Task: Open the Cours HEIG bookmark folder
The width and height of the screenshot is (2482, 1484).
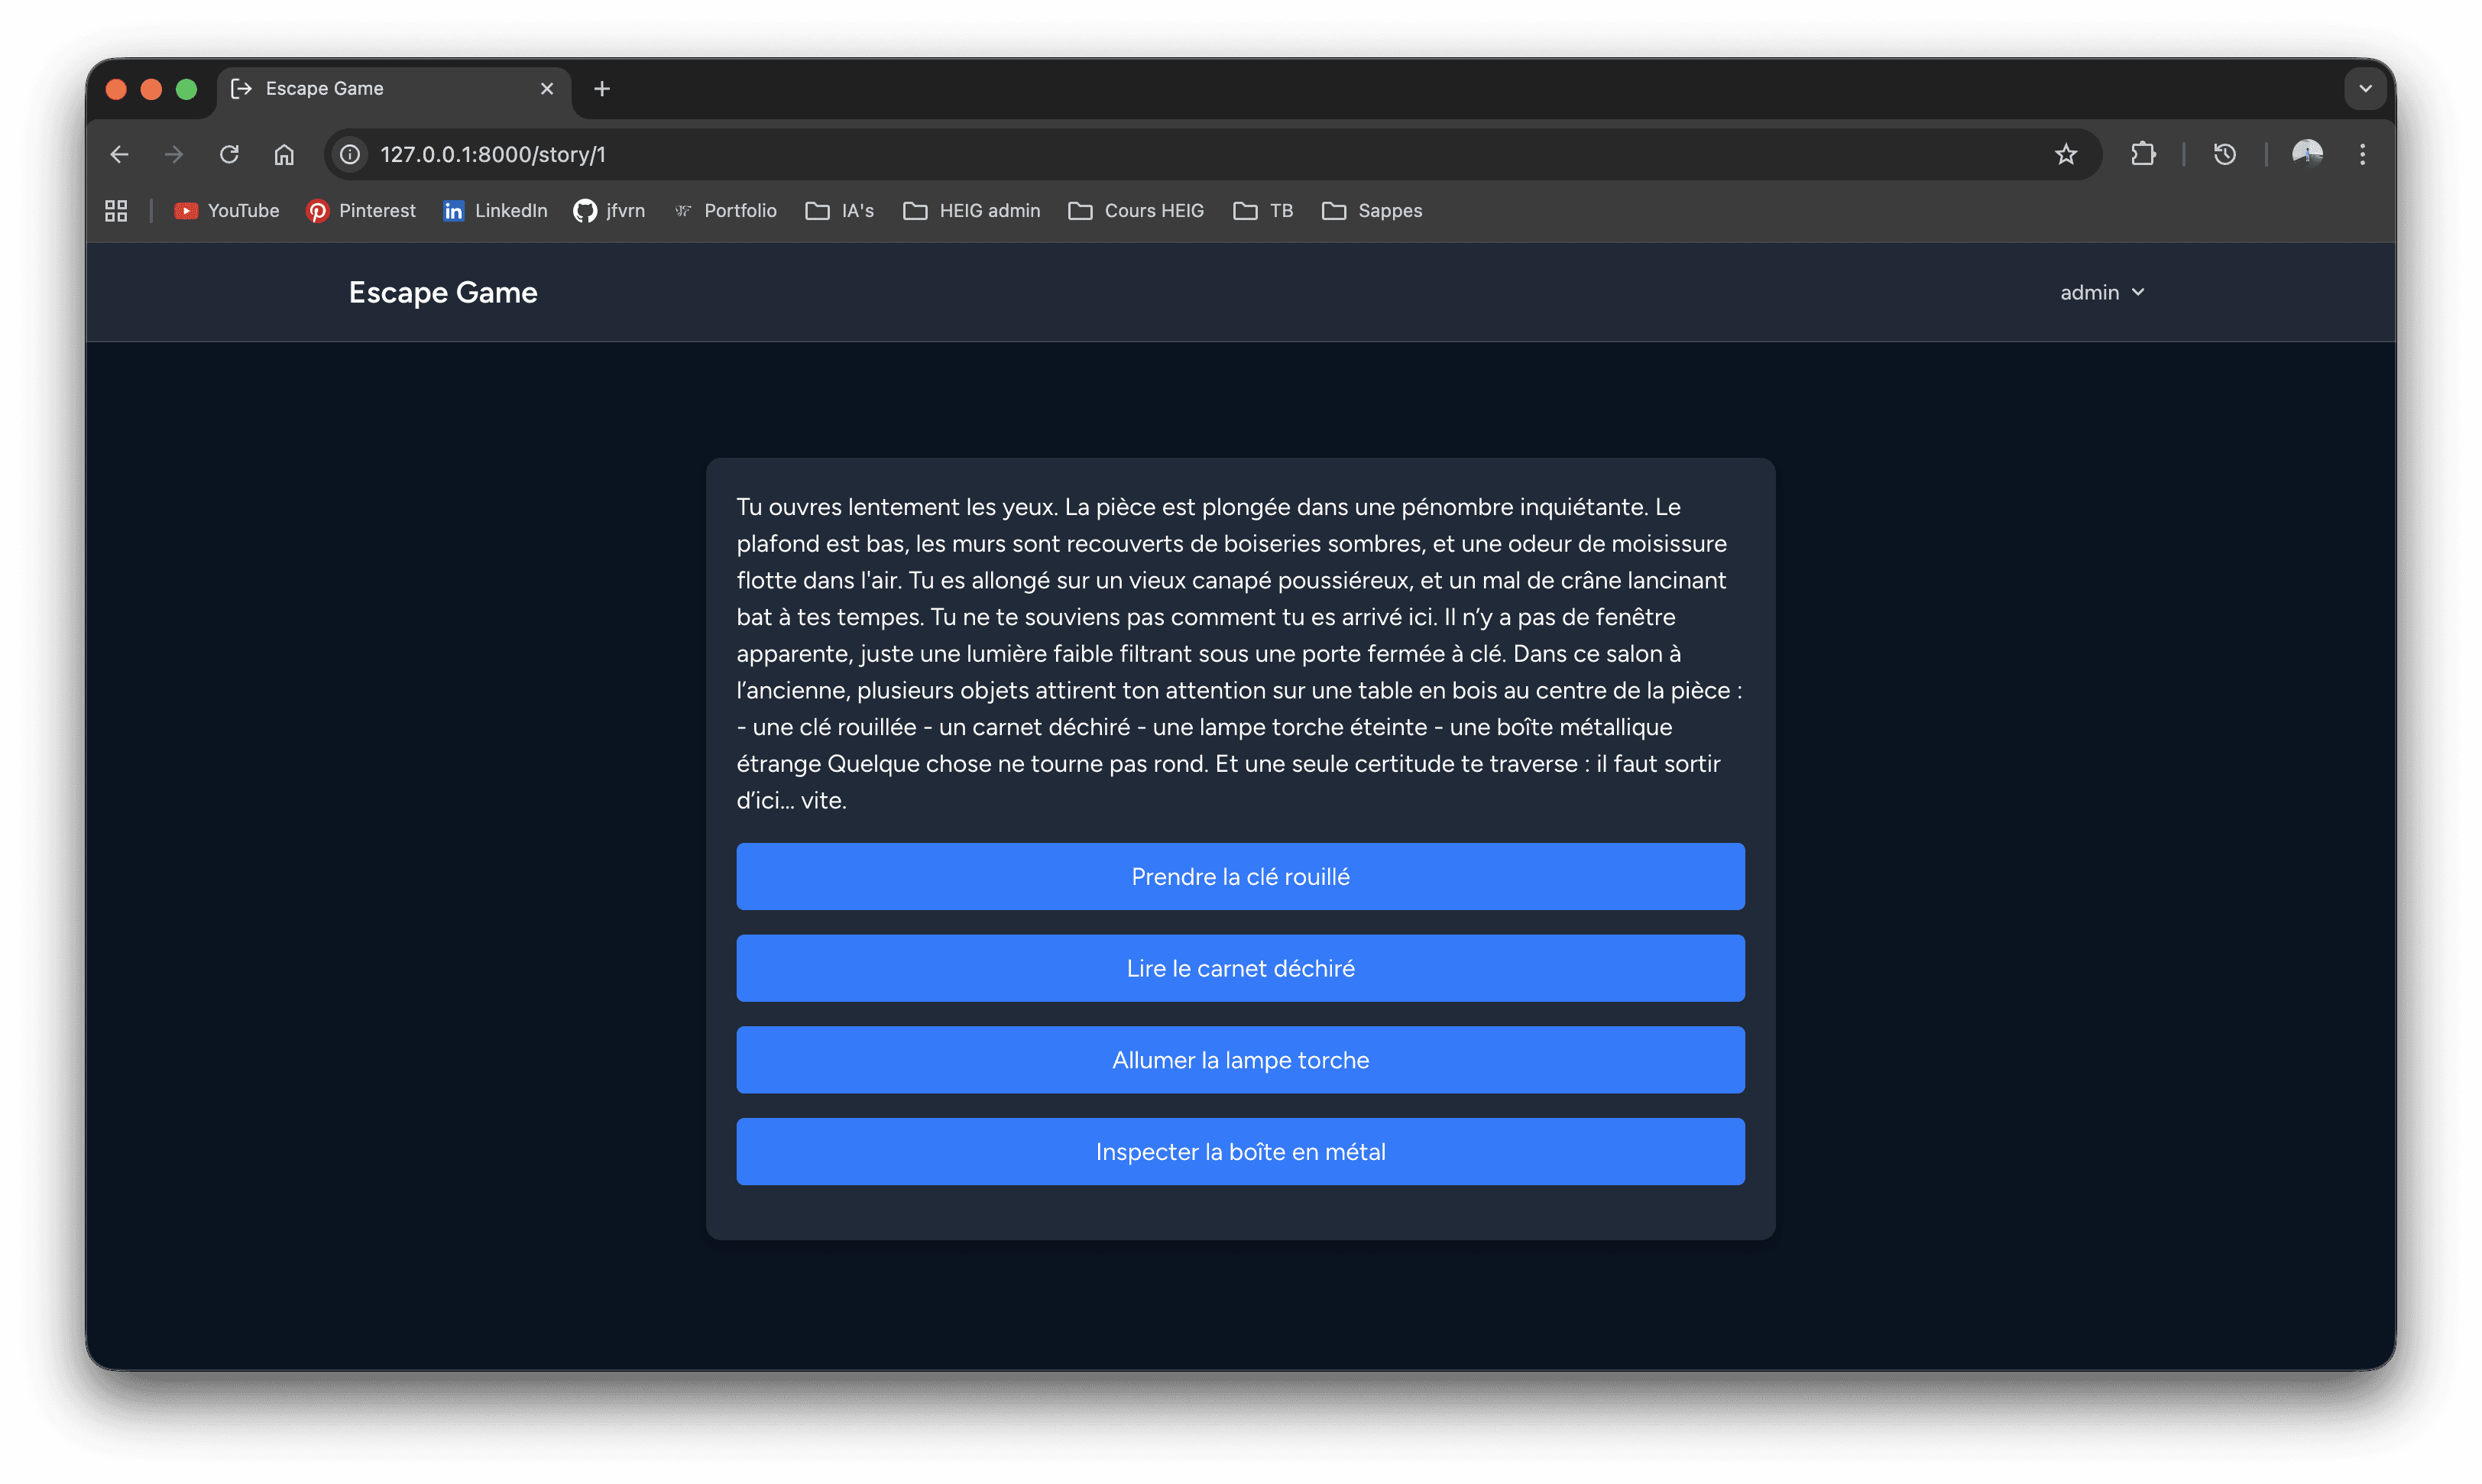Action: click(x=1136, y=210)
